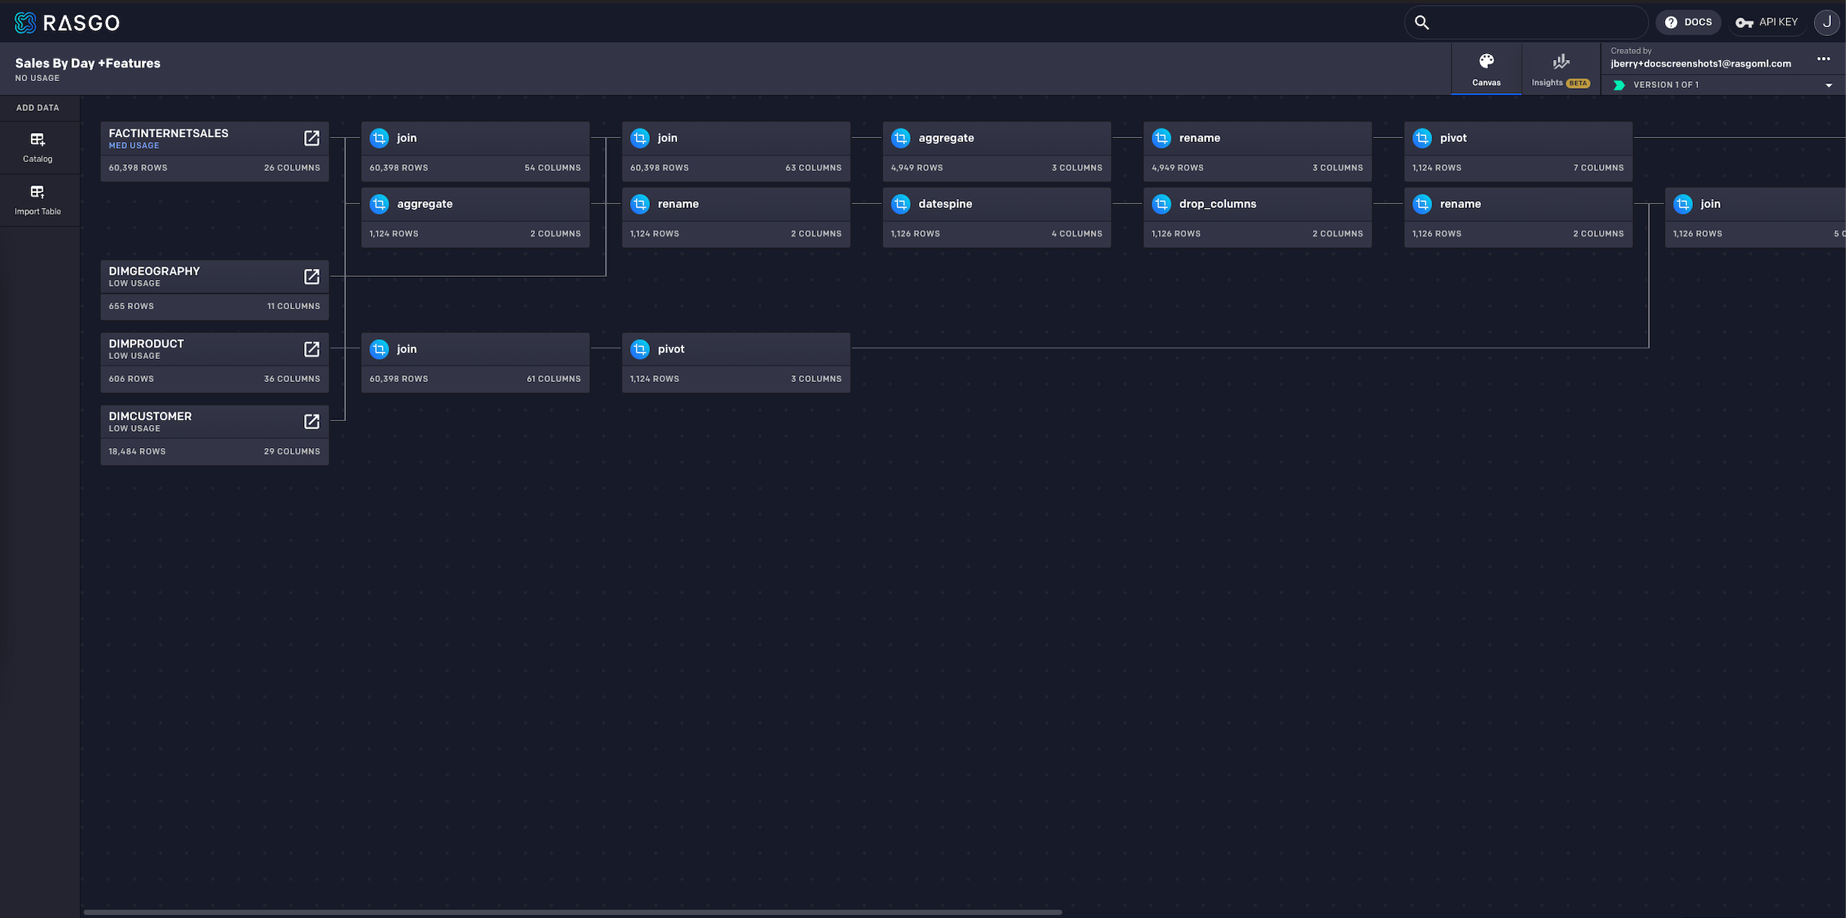Click the API KEY button
Image resolution: width=1846 pixels, height=918 pixels.
pos(1767,23)
